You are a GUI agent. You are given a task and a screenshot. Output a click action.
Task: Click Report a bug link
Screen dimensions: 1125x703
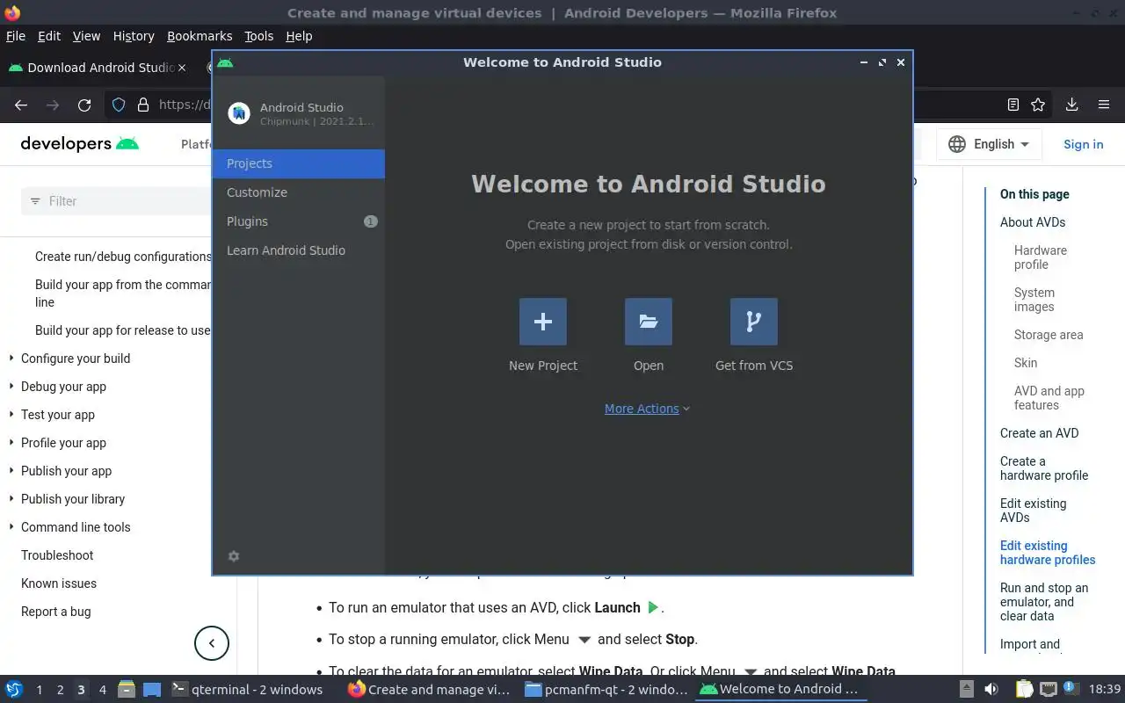[56, 612]
